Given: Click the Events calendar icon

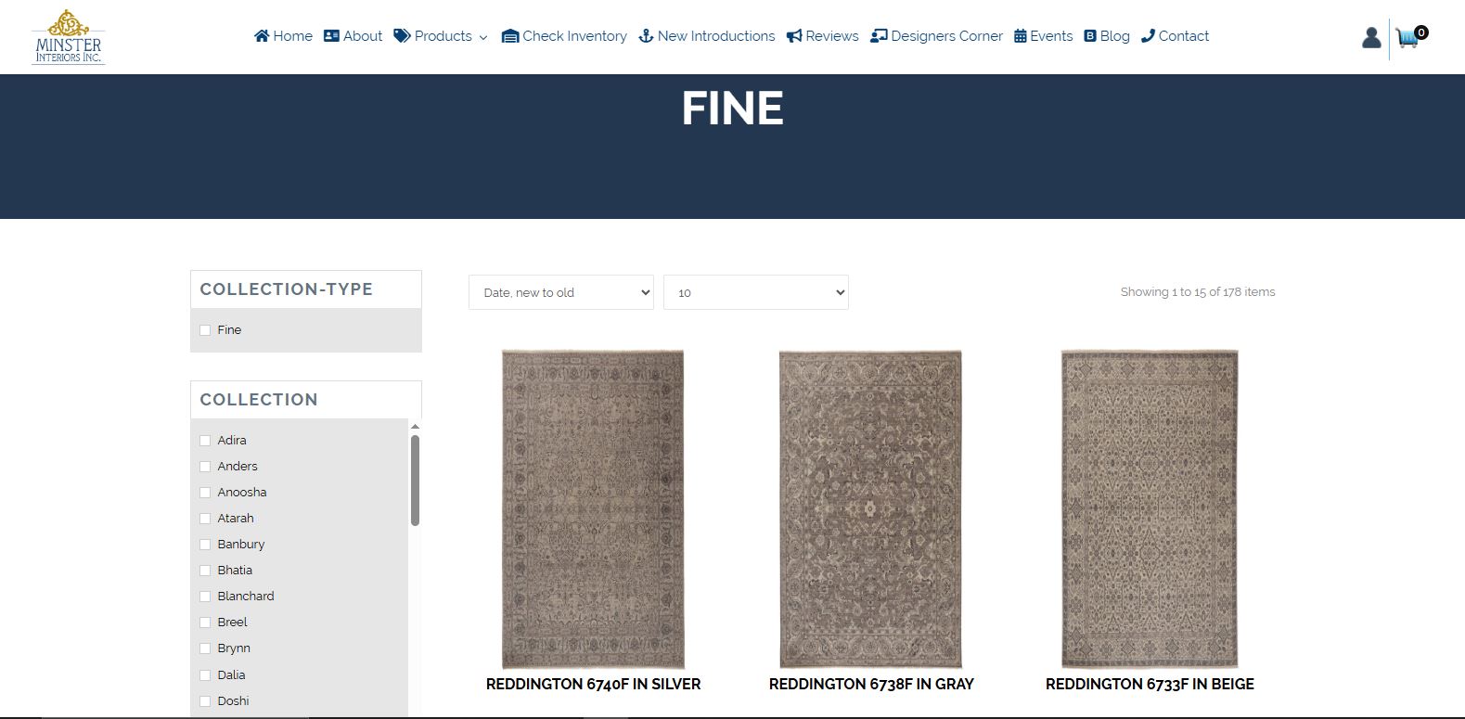Looking at the screenshot, I should (1021, 36).
